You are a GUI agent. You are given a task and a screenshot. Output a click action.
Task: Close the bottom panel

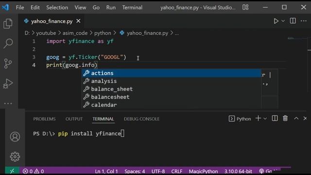(x=305, y=119)
